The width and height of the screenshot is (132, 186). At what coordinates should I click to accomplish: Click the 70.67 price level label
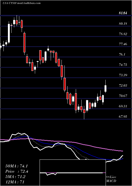123,96
